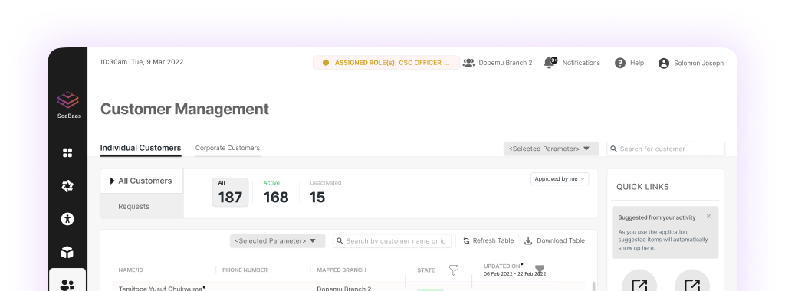The image size is (785, 291).
Task: Open the cube icon in sidebar
Action: (67, 253)
